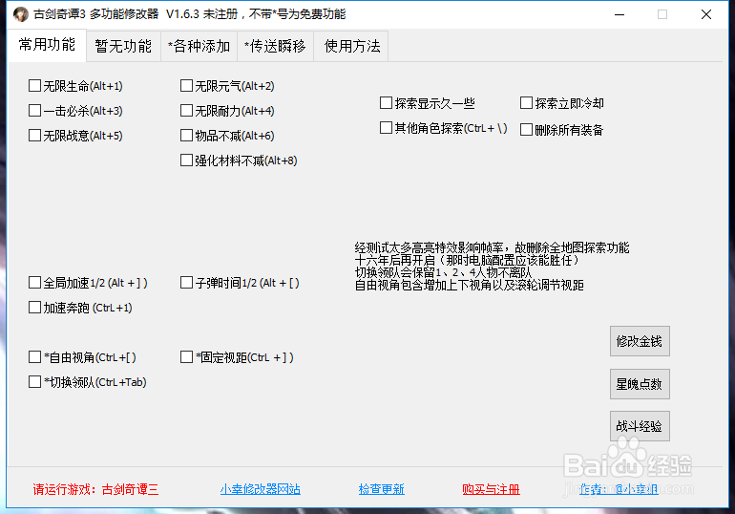Open the 暂无功能 tab

tap(123, 46)
